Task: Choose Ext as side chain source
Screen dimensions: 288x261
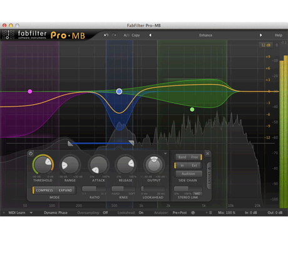Action: point(195,166)
